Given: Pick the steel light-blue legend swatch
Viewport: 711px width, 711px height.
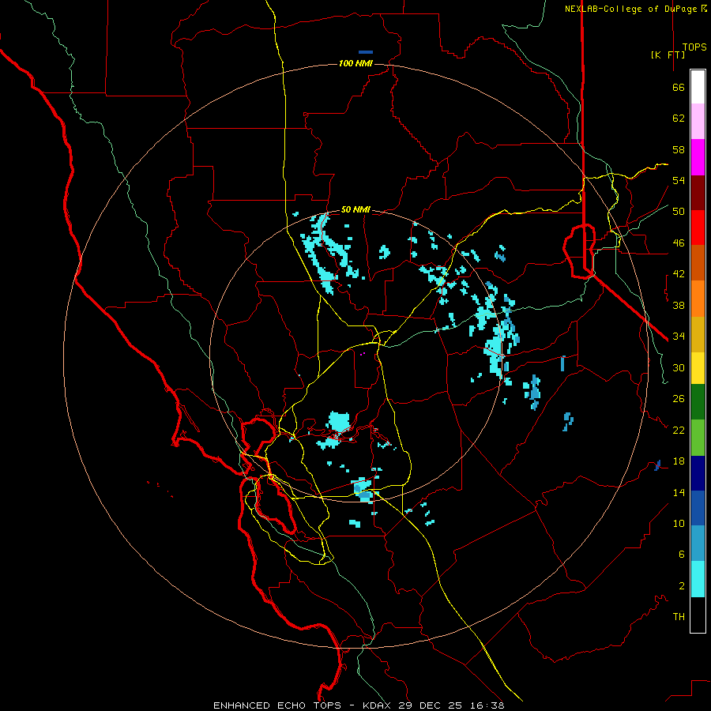Looking at the screenshot, I should pyautogui.click(x=698, y=543).
